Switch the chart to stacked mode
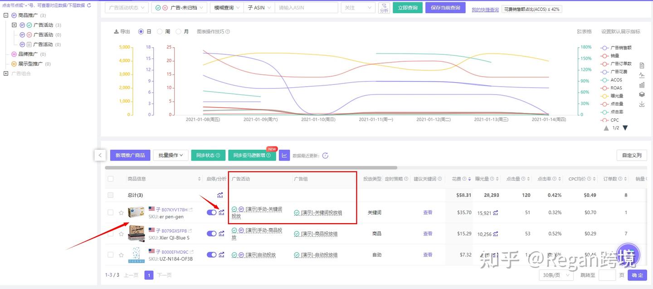This screenshot has height=289, width=653. 642,94
